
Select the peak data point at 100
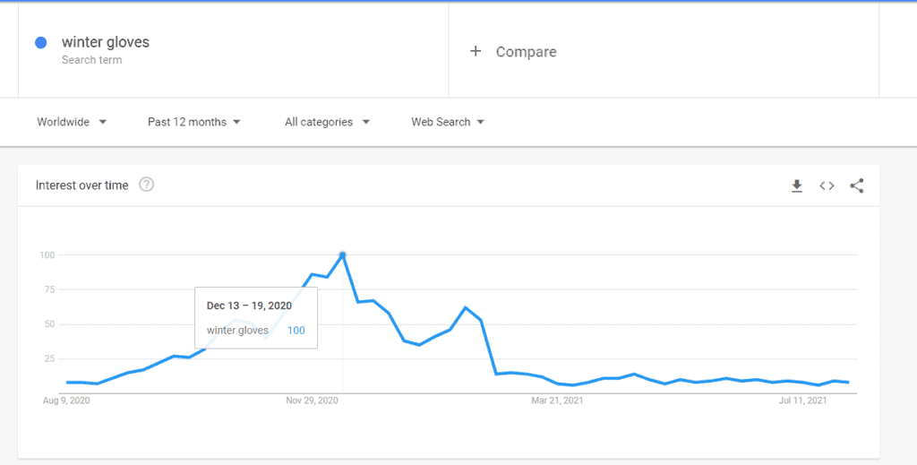click(343, 254)
